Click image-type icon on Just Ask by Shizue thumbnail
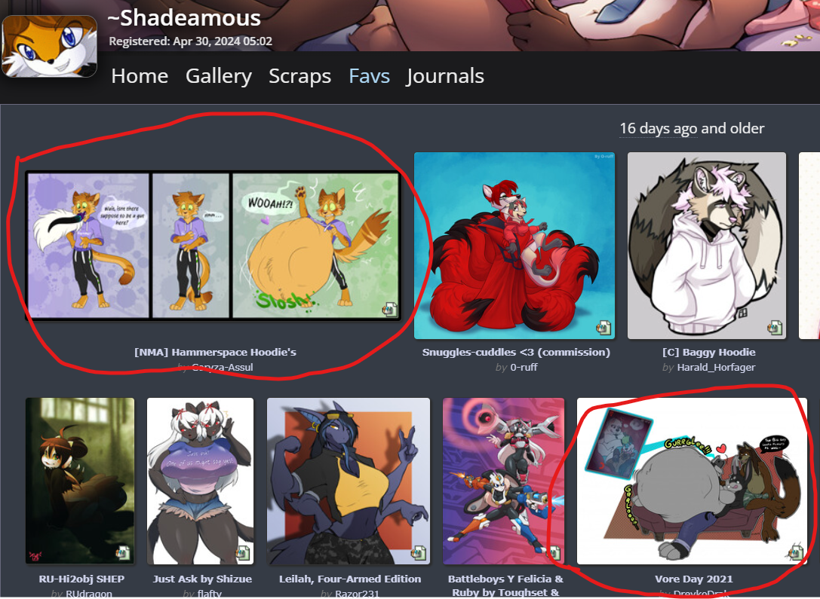 pyautogui.click(x=243, y=552)
